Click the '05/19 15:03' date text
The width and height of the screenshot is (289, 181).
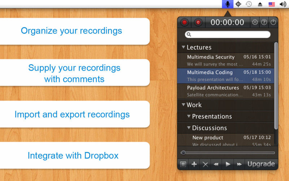point(257,88)
